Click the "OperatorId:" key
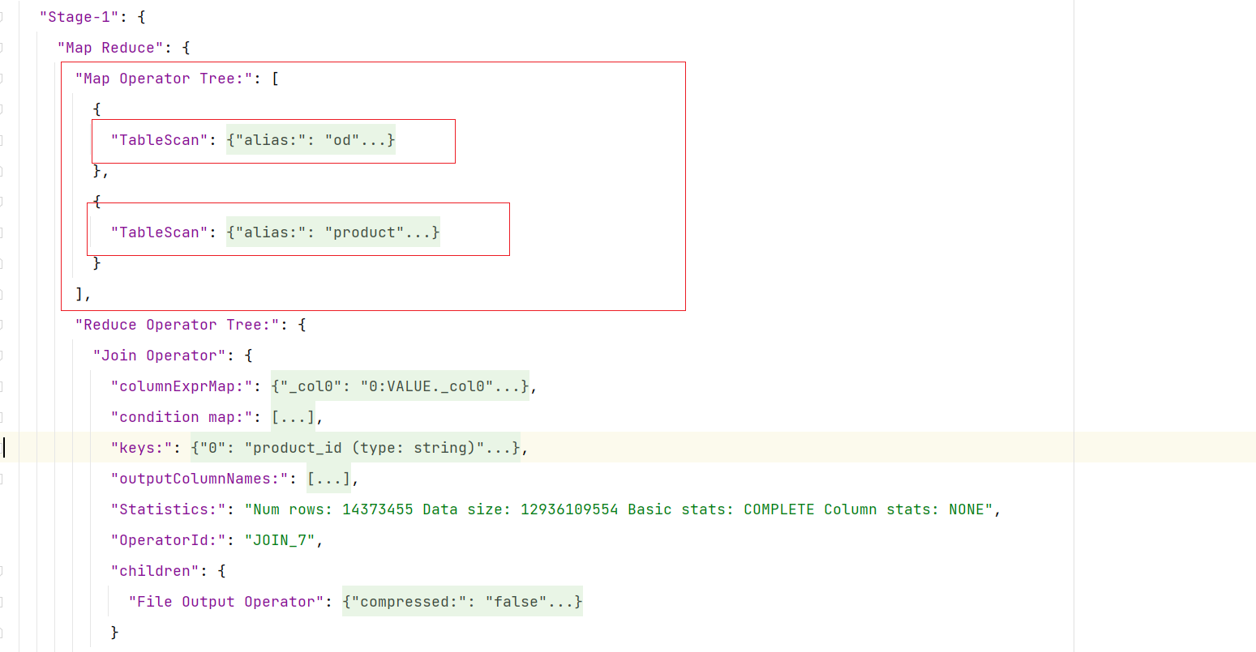Viewport: 1256px width, 652px height. (x=169, y=540)
